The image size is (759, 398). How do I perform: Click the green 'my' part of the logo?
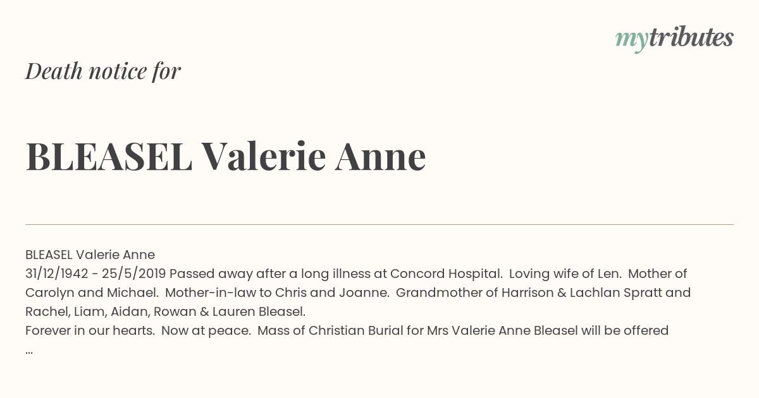631,41
